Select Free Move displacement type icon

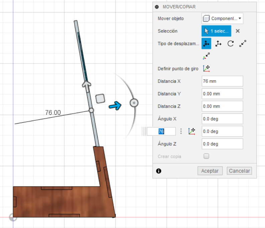pos(206,43)
